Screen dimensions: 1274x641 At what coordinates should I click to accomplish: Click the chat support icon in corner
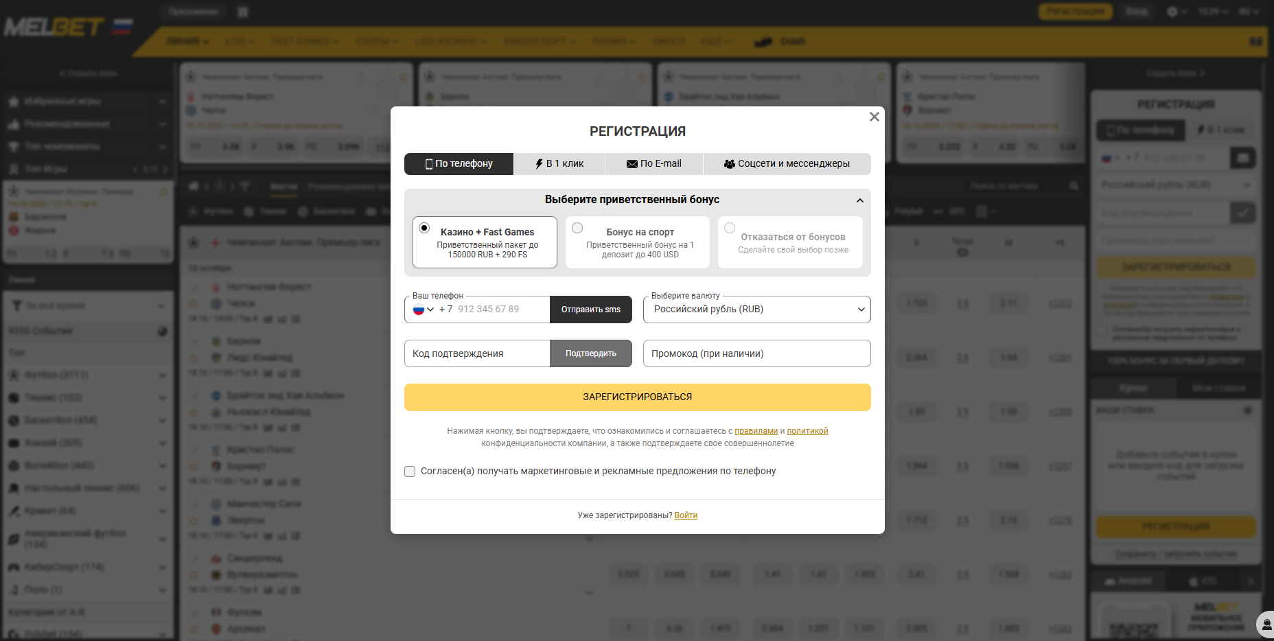pyautogui.click(x=1266, y=625)
